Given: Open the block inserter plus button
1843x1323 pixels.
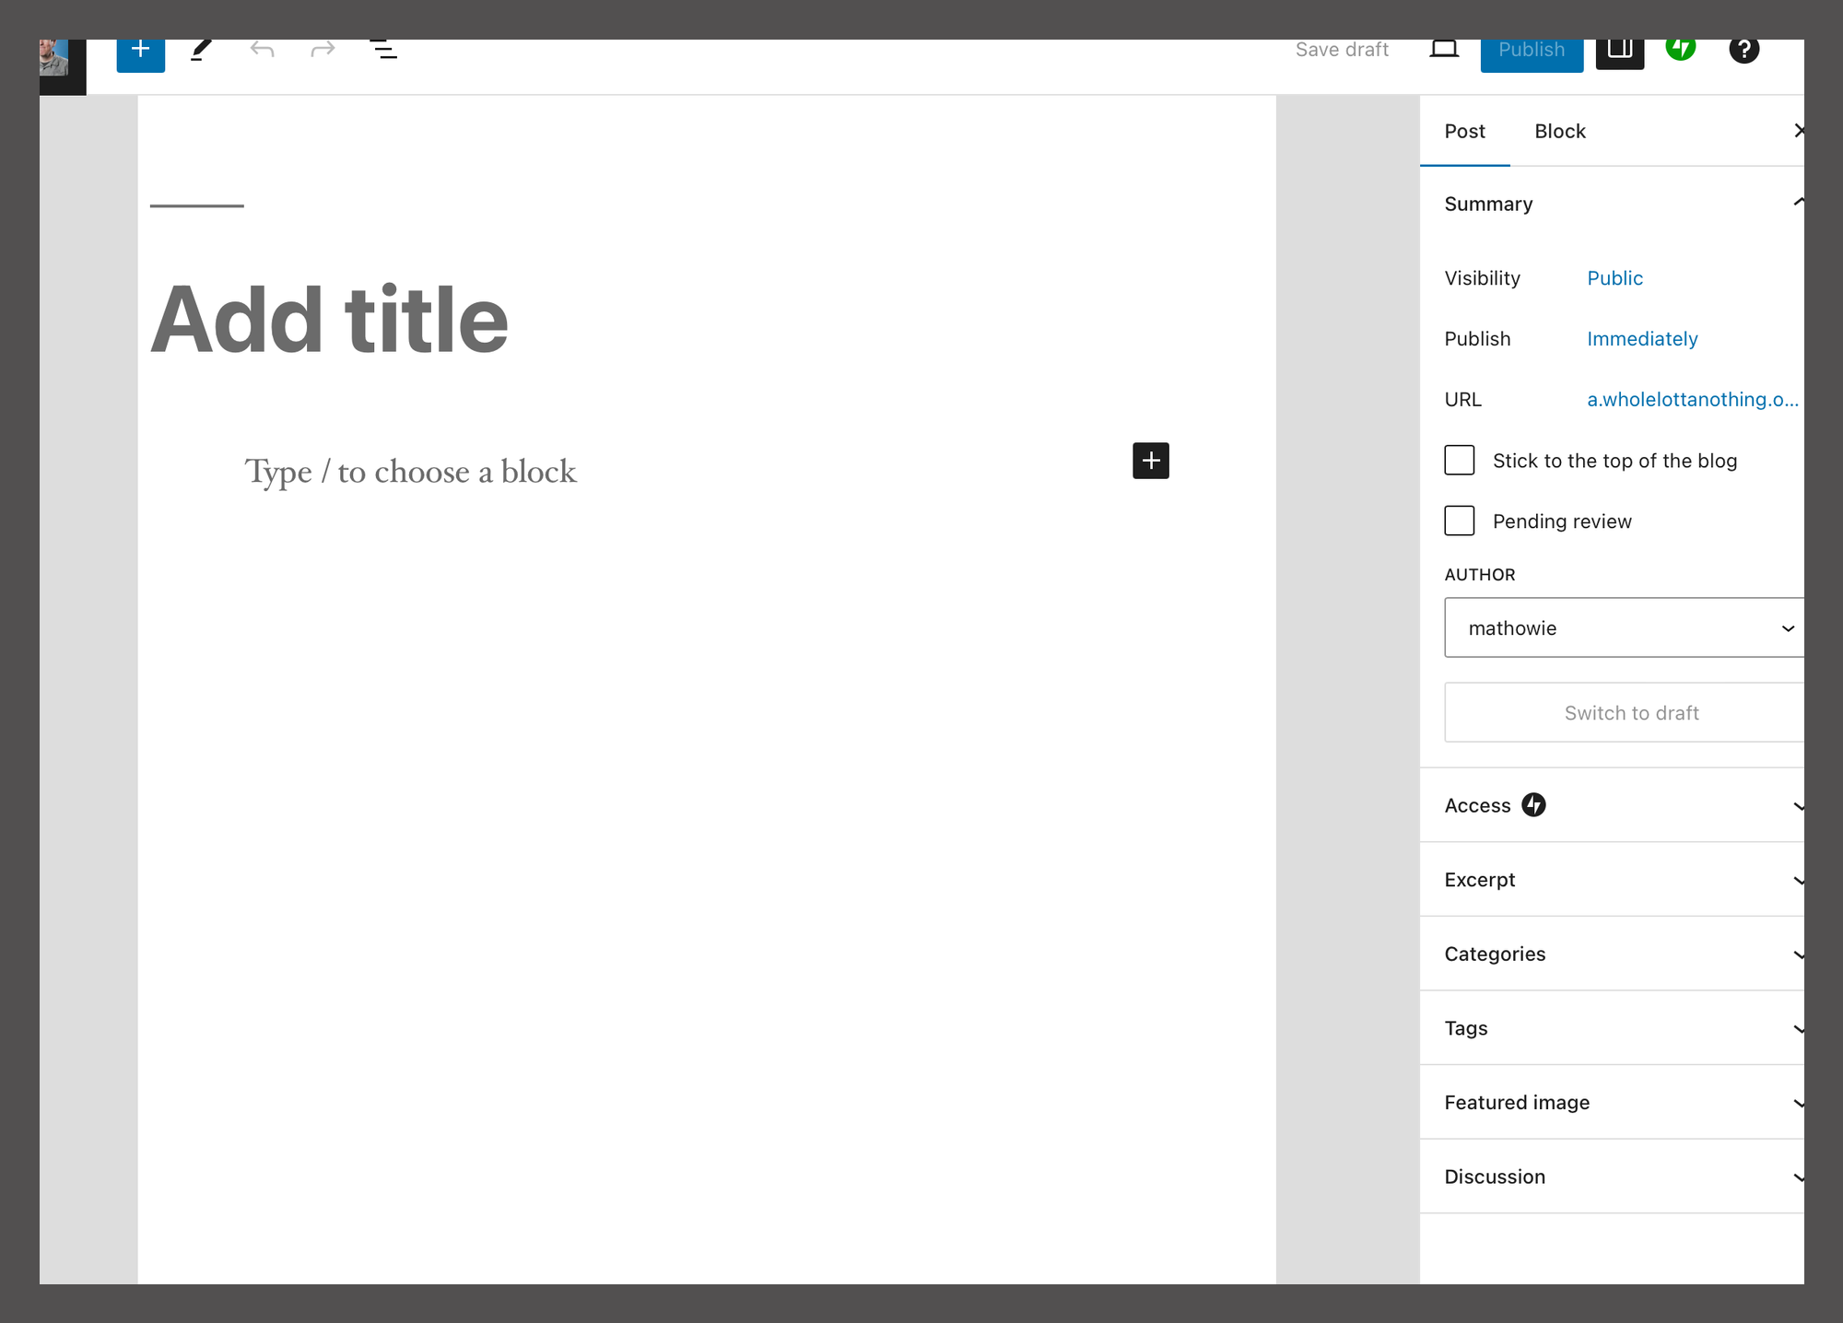Looking at the screenshot, I should (140, 52).
